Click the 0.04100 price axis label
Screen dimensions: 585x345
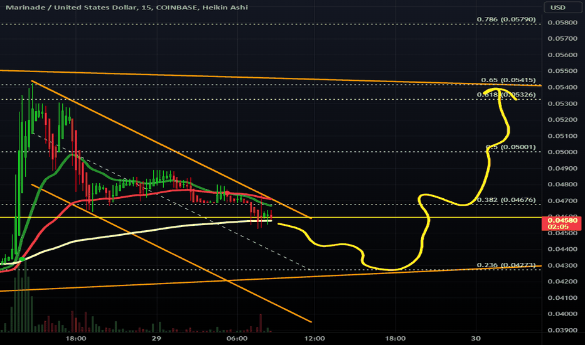tap(562, 297)
